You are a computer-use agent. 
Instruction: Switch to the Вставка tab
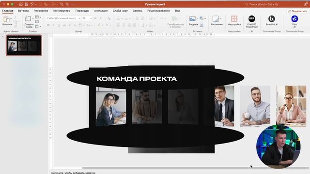(x=23, y=11)
